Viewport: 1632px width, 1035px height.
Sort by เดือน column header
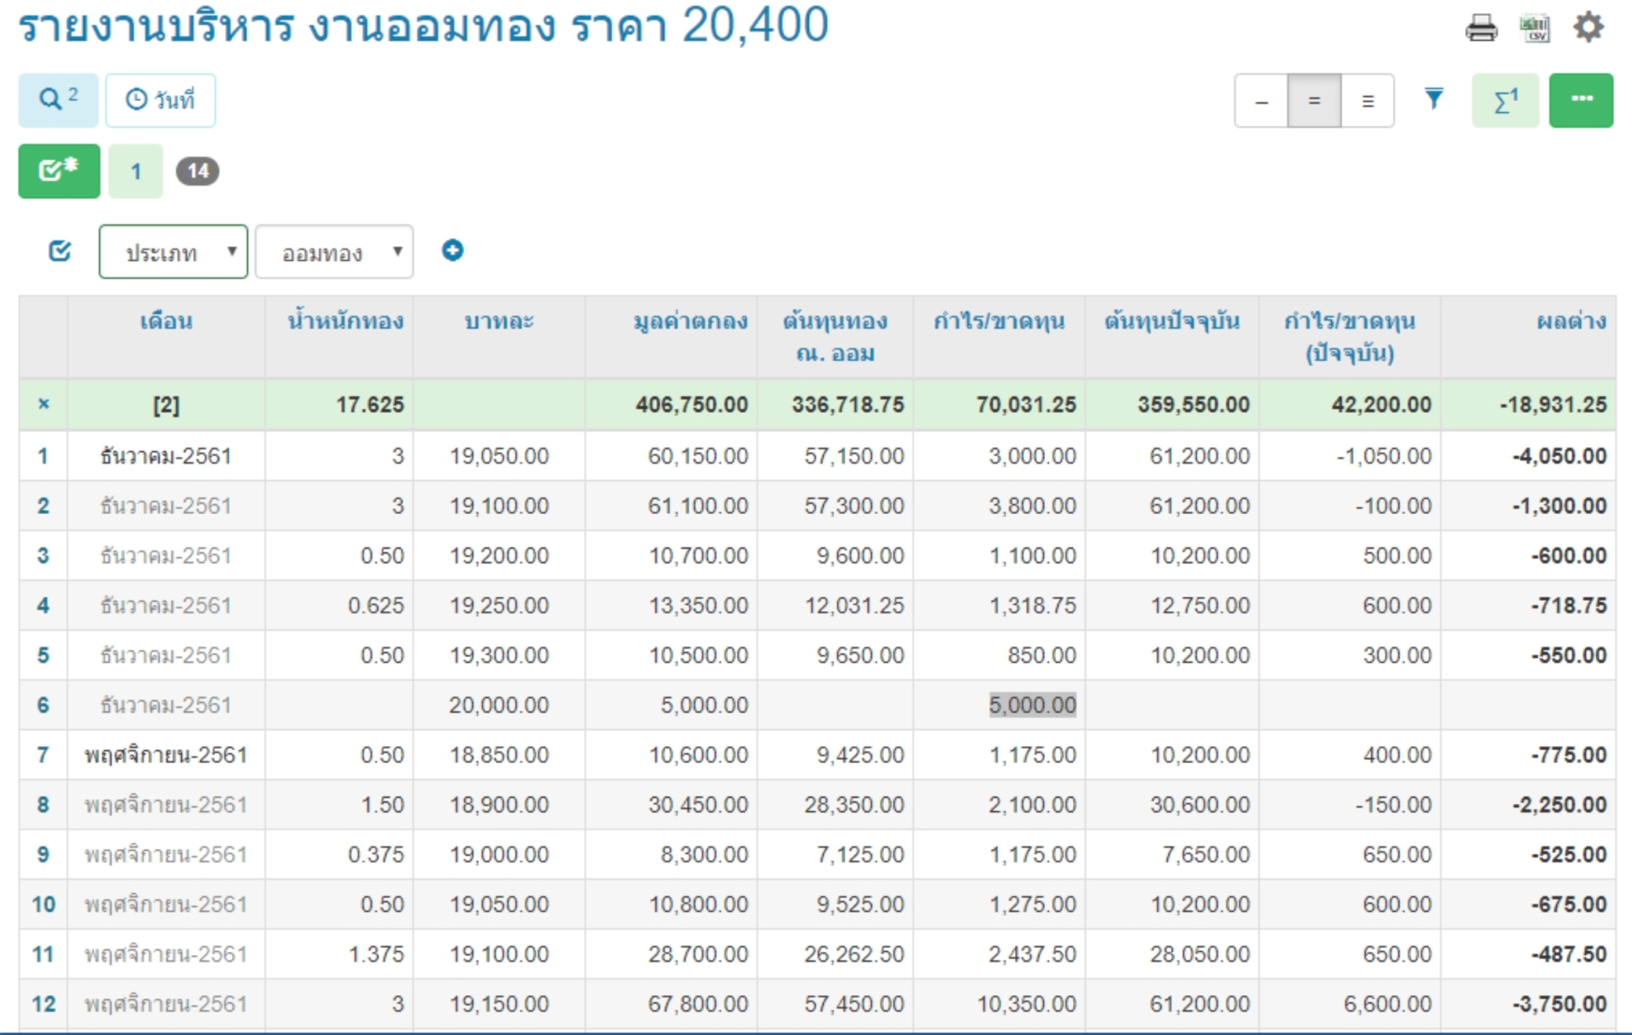[x=166, y=321]
